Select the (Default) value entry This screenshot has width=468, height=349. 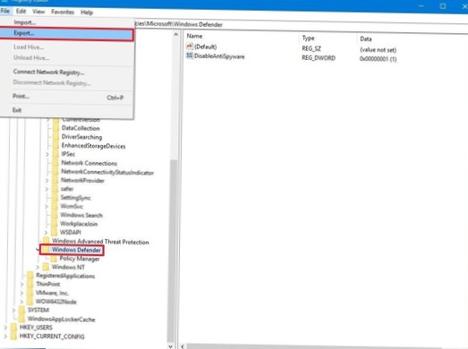click(x=205, y=47)
